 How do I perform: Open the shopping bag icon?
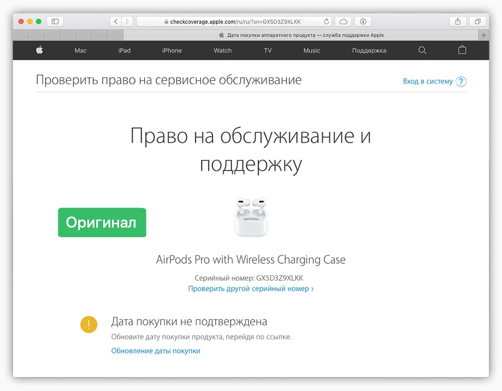pyautogui.click(x=462, y=50)
